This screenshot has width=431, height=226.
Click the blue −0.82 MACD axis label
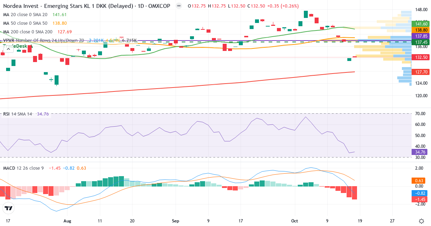click(420, 193)
